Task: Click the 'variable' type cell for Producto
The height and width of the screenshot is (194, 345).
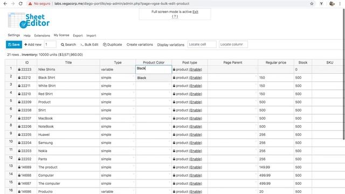Action: 118,192
